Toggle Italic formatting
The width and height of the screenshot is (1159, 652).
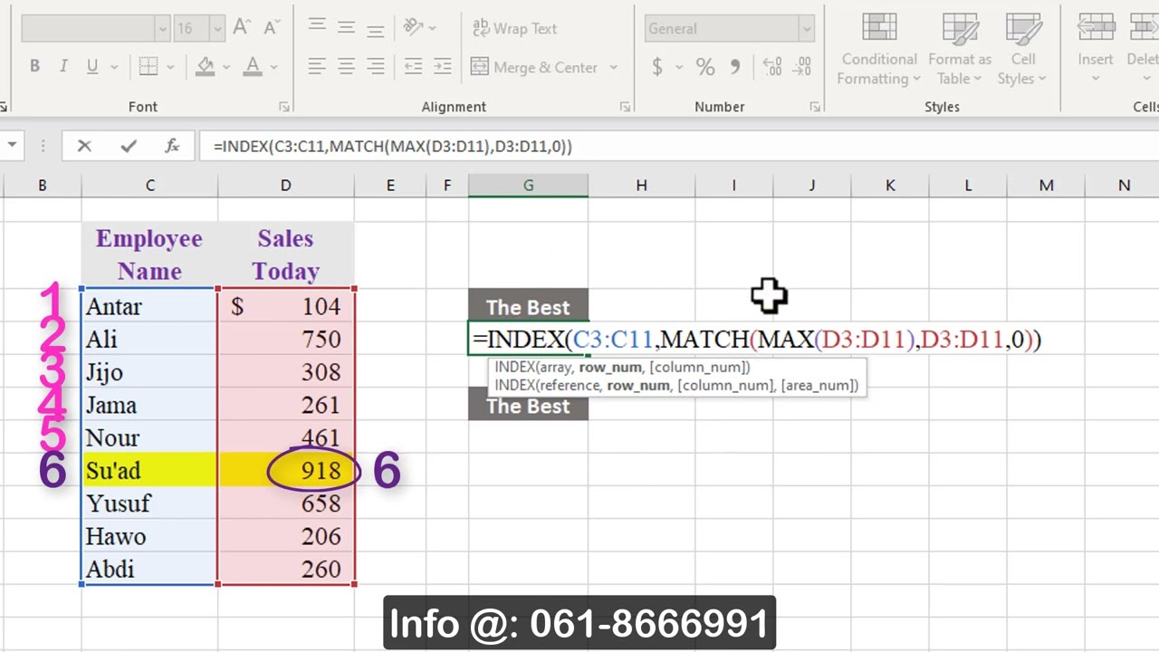[x=63, y=67]
